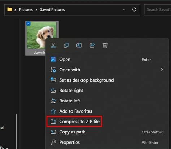The height and width of the screenshot is (149, 171).
Task: Click the folder icon in address bar
Action: [10, 9]
